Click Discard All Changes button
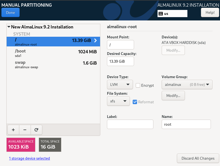Screen dimensions: 220x166 (x=198, y=158)
